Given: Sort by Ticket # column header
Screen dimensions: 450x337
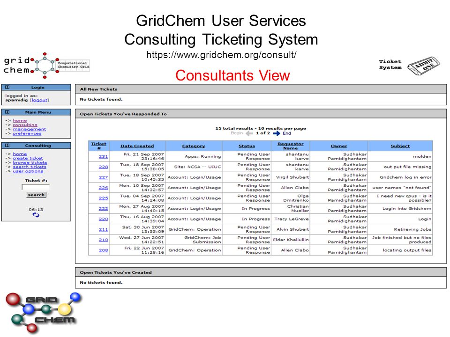Looking at the screenshot, I should tap(99, 146).
